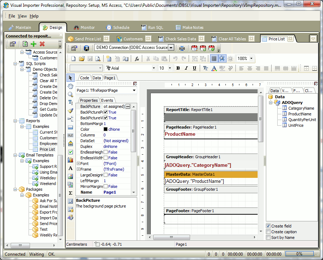This screenshot has width=323, height=260.
Task: Click the Italic formatting button
Action: coord(186,68)
